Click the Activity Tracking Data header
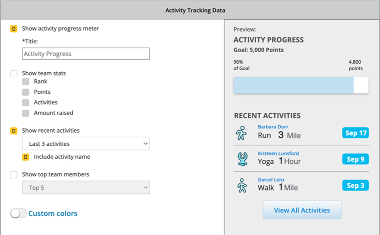380x235 pixels. coord(195,10)
